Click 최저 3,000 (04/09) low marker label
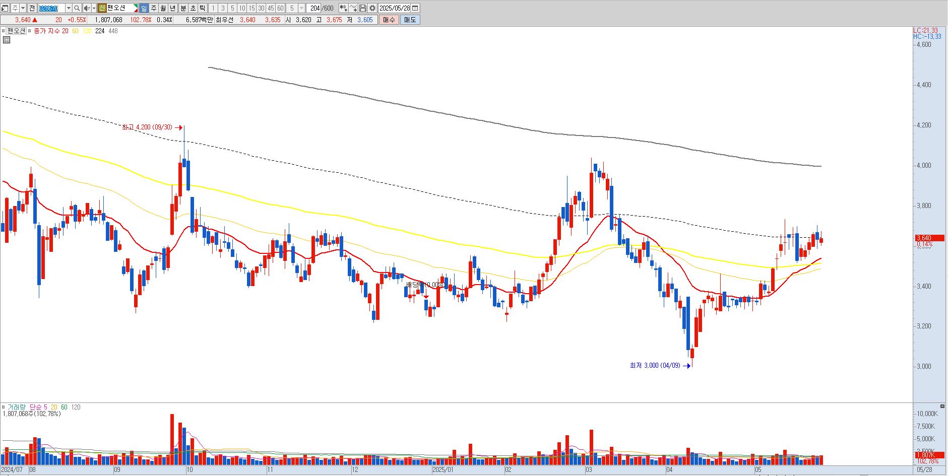Screen dimensions: 948x476 (655, 366)
